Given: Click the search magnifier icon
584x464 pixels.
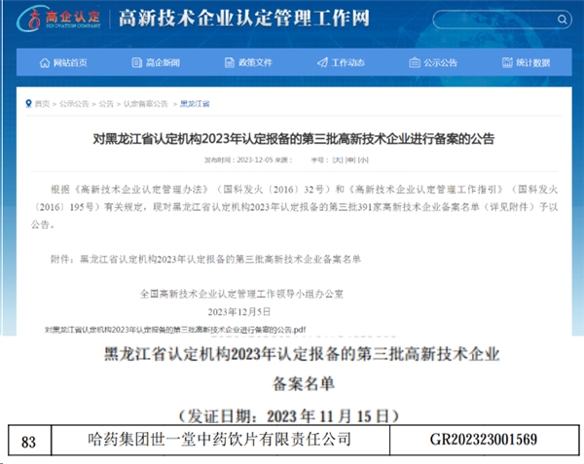Looking at the screenshot, I should coord(562,19).
